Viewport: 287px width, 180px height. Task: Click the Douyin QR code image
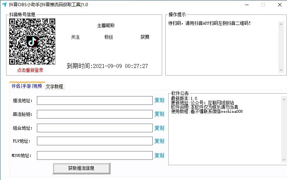coord(32,42)
